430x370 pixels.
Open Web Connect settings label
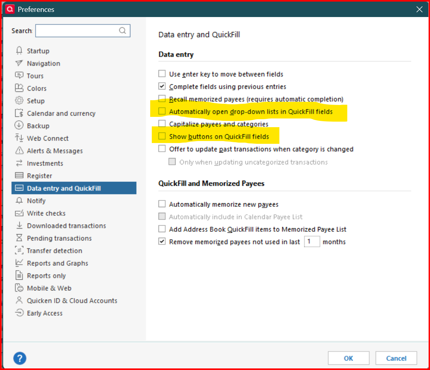pyautogui.click(x=48, y=138)
